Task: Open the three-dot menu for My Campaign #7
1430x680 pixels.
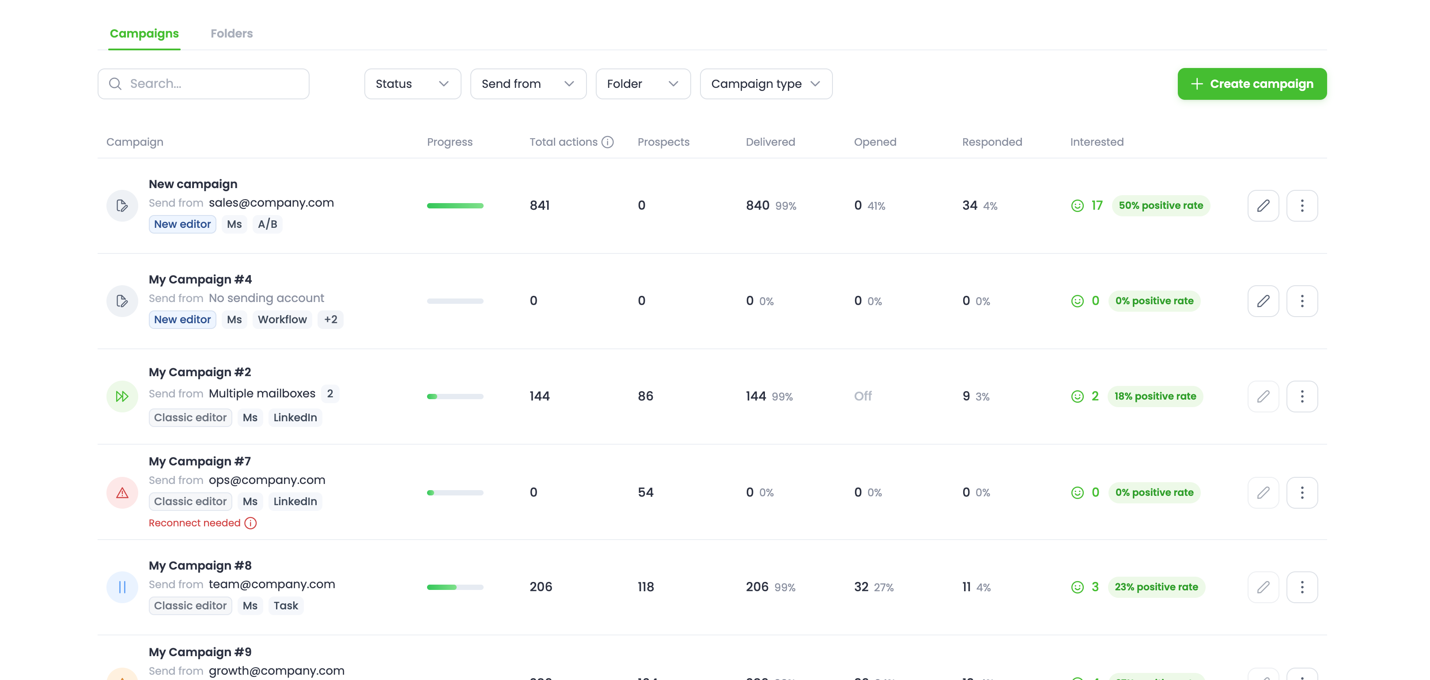Action: tap(1302, 492)
